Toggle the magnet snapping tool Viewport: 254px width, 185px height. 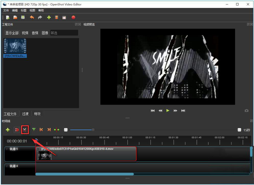(x=17, y=130)
